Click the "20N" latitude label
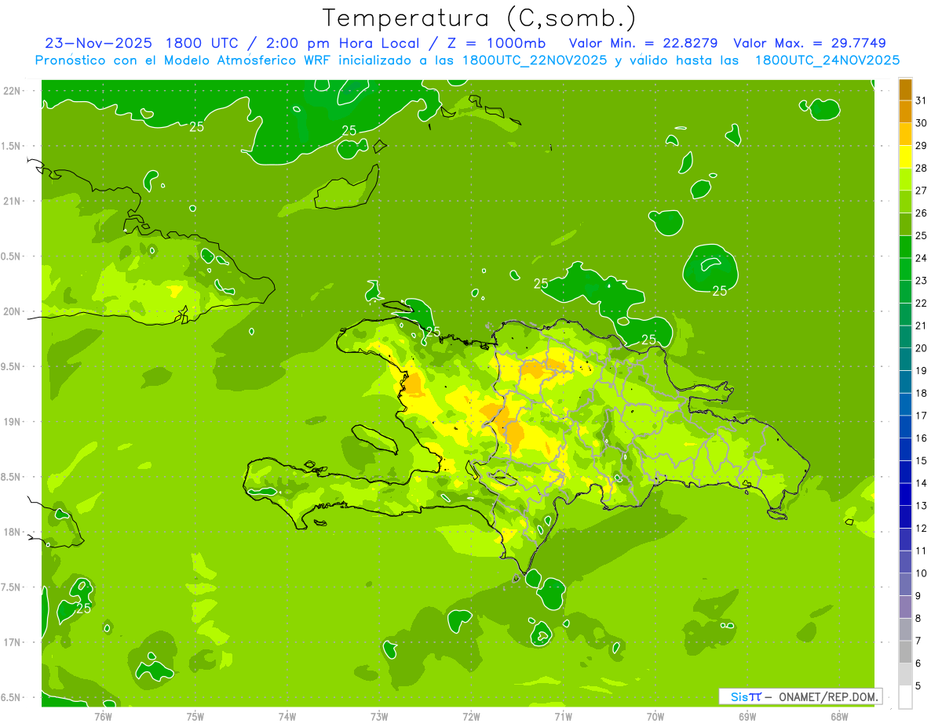This screenshot has width=942, height=727. [13, 311]
